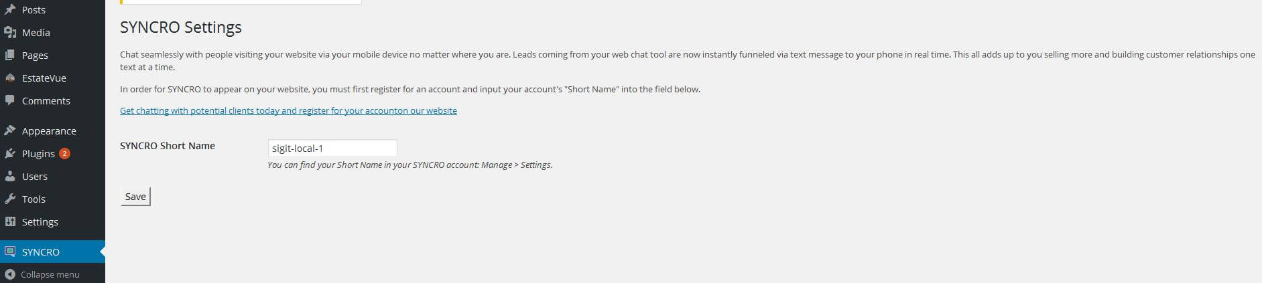The height and width of the screenshot is (283, 1262).
Task: Click the Media icon in sidebar
Action: point(9,32)
